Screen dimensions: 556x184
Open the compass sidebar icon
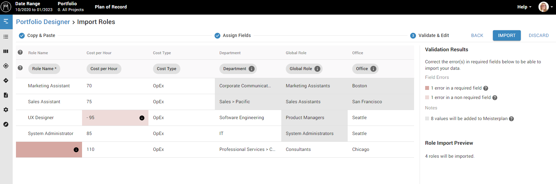[6, 124]
